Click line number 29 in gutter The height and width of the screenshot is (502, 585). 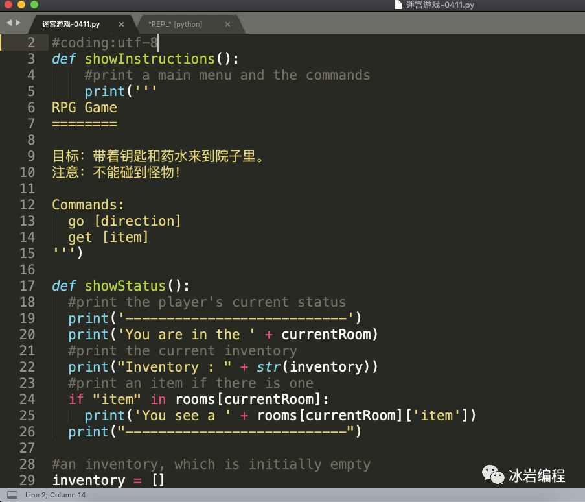27,481
